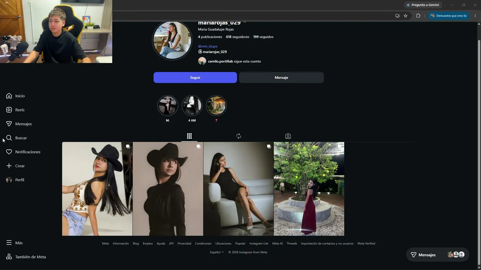The image size is (481, 270).
Task: Open Reels from the sidebar
Action: tap(15, 110)
